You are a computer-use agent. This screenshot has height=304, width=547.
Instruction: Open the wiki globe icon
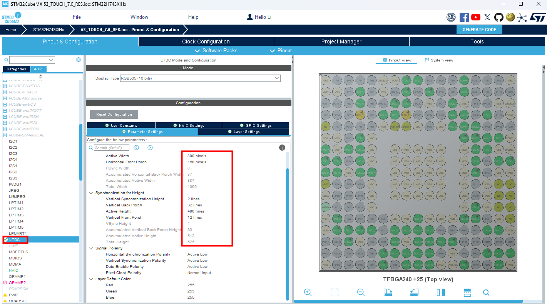510,17
